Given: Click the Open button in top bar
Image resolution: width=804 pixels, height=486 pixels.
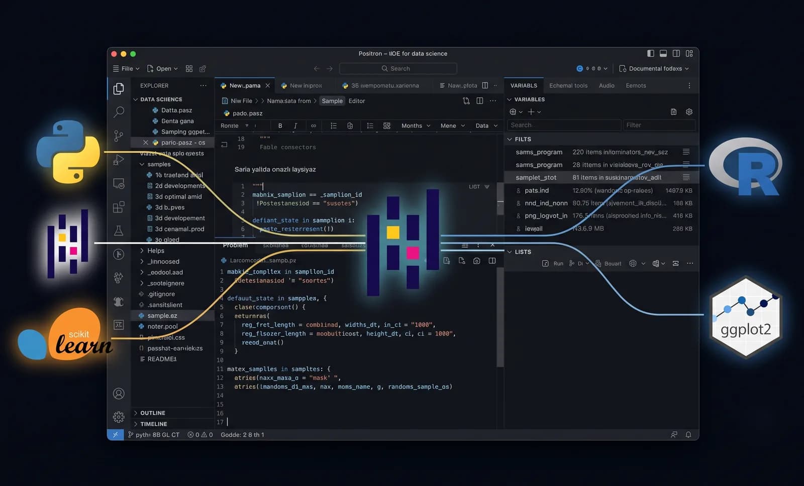Looking at the screenshot, I should tap(162, 69).
